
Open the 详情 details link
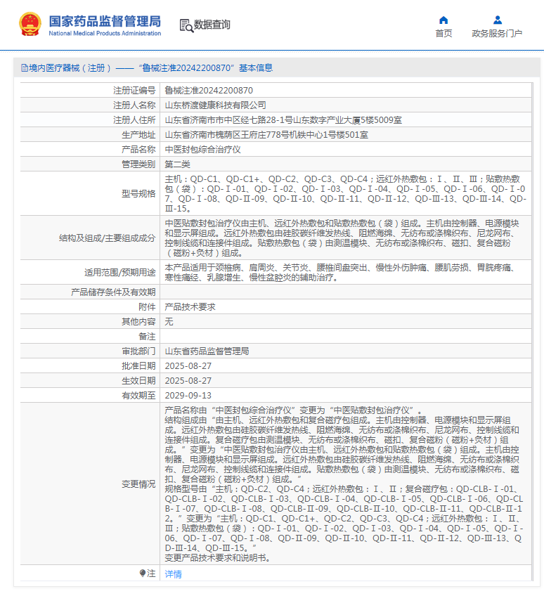coord(173,574)
